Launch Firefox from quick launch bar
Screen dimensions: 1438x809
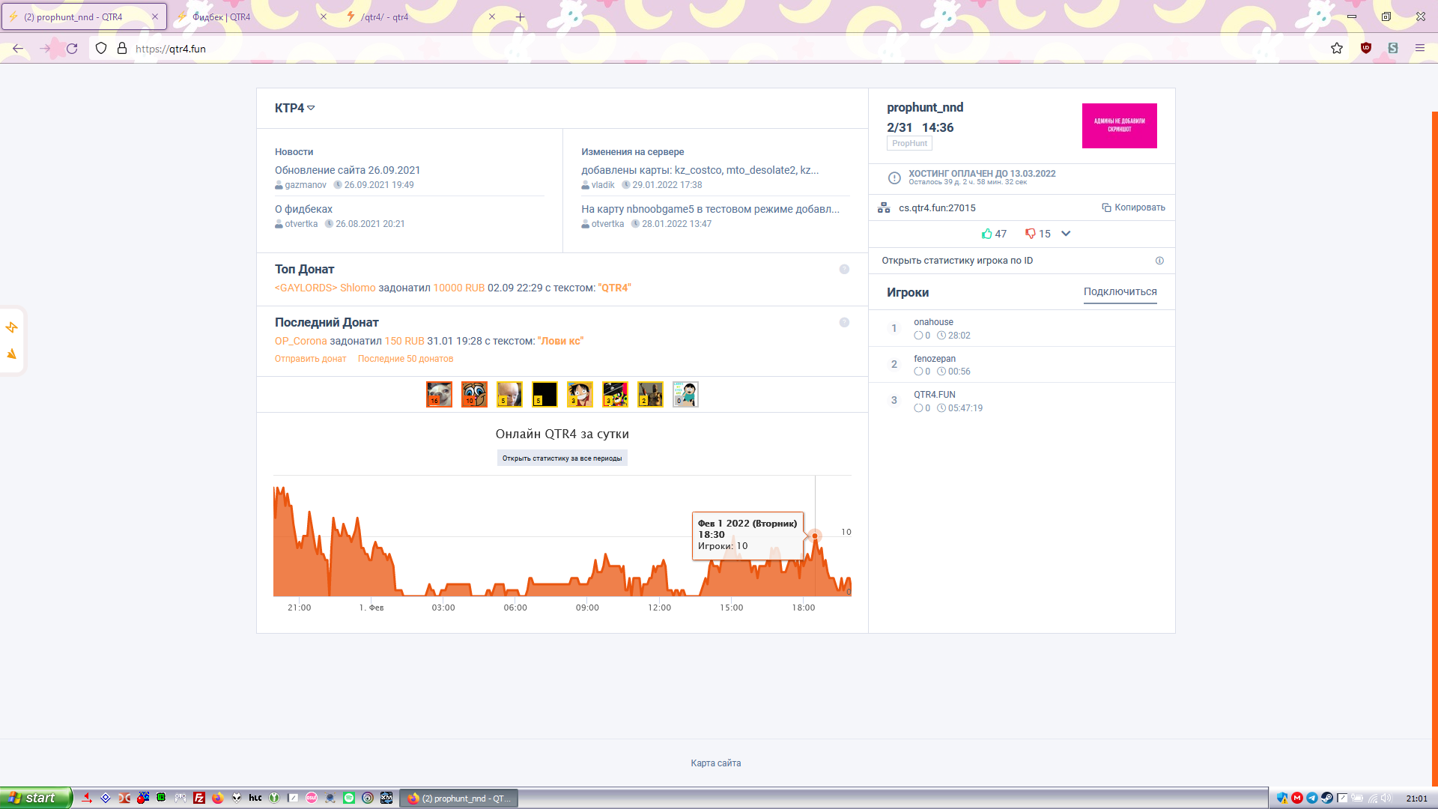(x=218, y=799)
